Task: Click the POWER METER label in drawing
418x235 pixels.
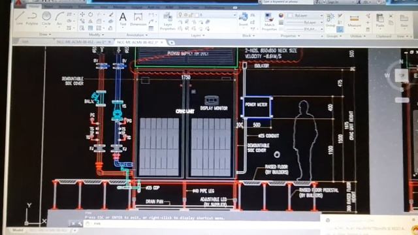Action: [256, 104]
